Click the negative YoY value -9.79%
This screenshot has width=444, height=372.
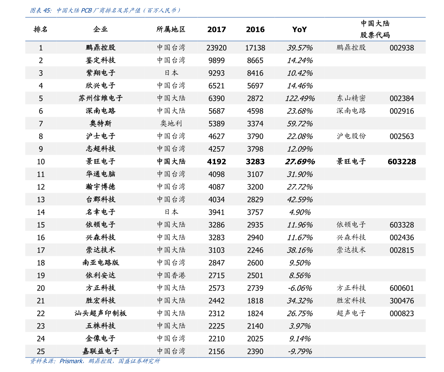coord(299,352)
